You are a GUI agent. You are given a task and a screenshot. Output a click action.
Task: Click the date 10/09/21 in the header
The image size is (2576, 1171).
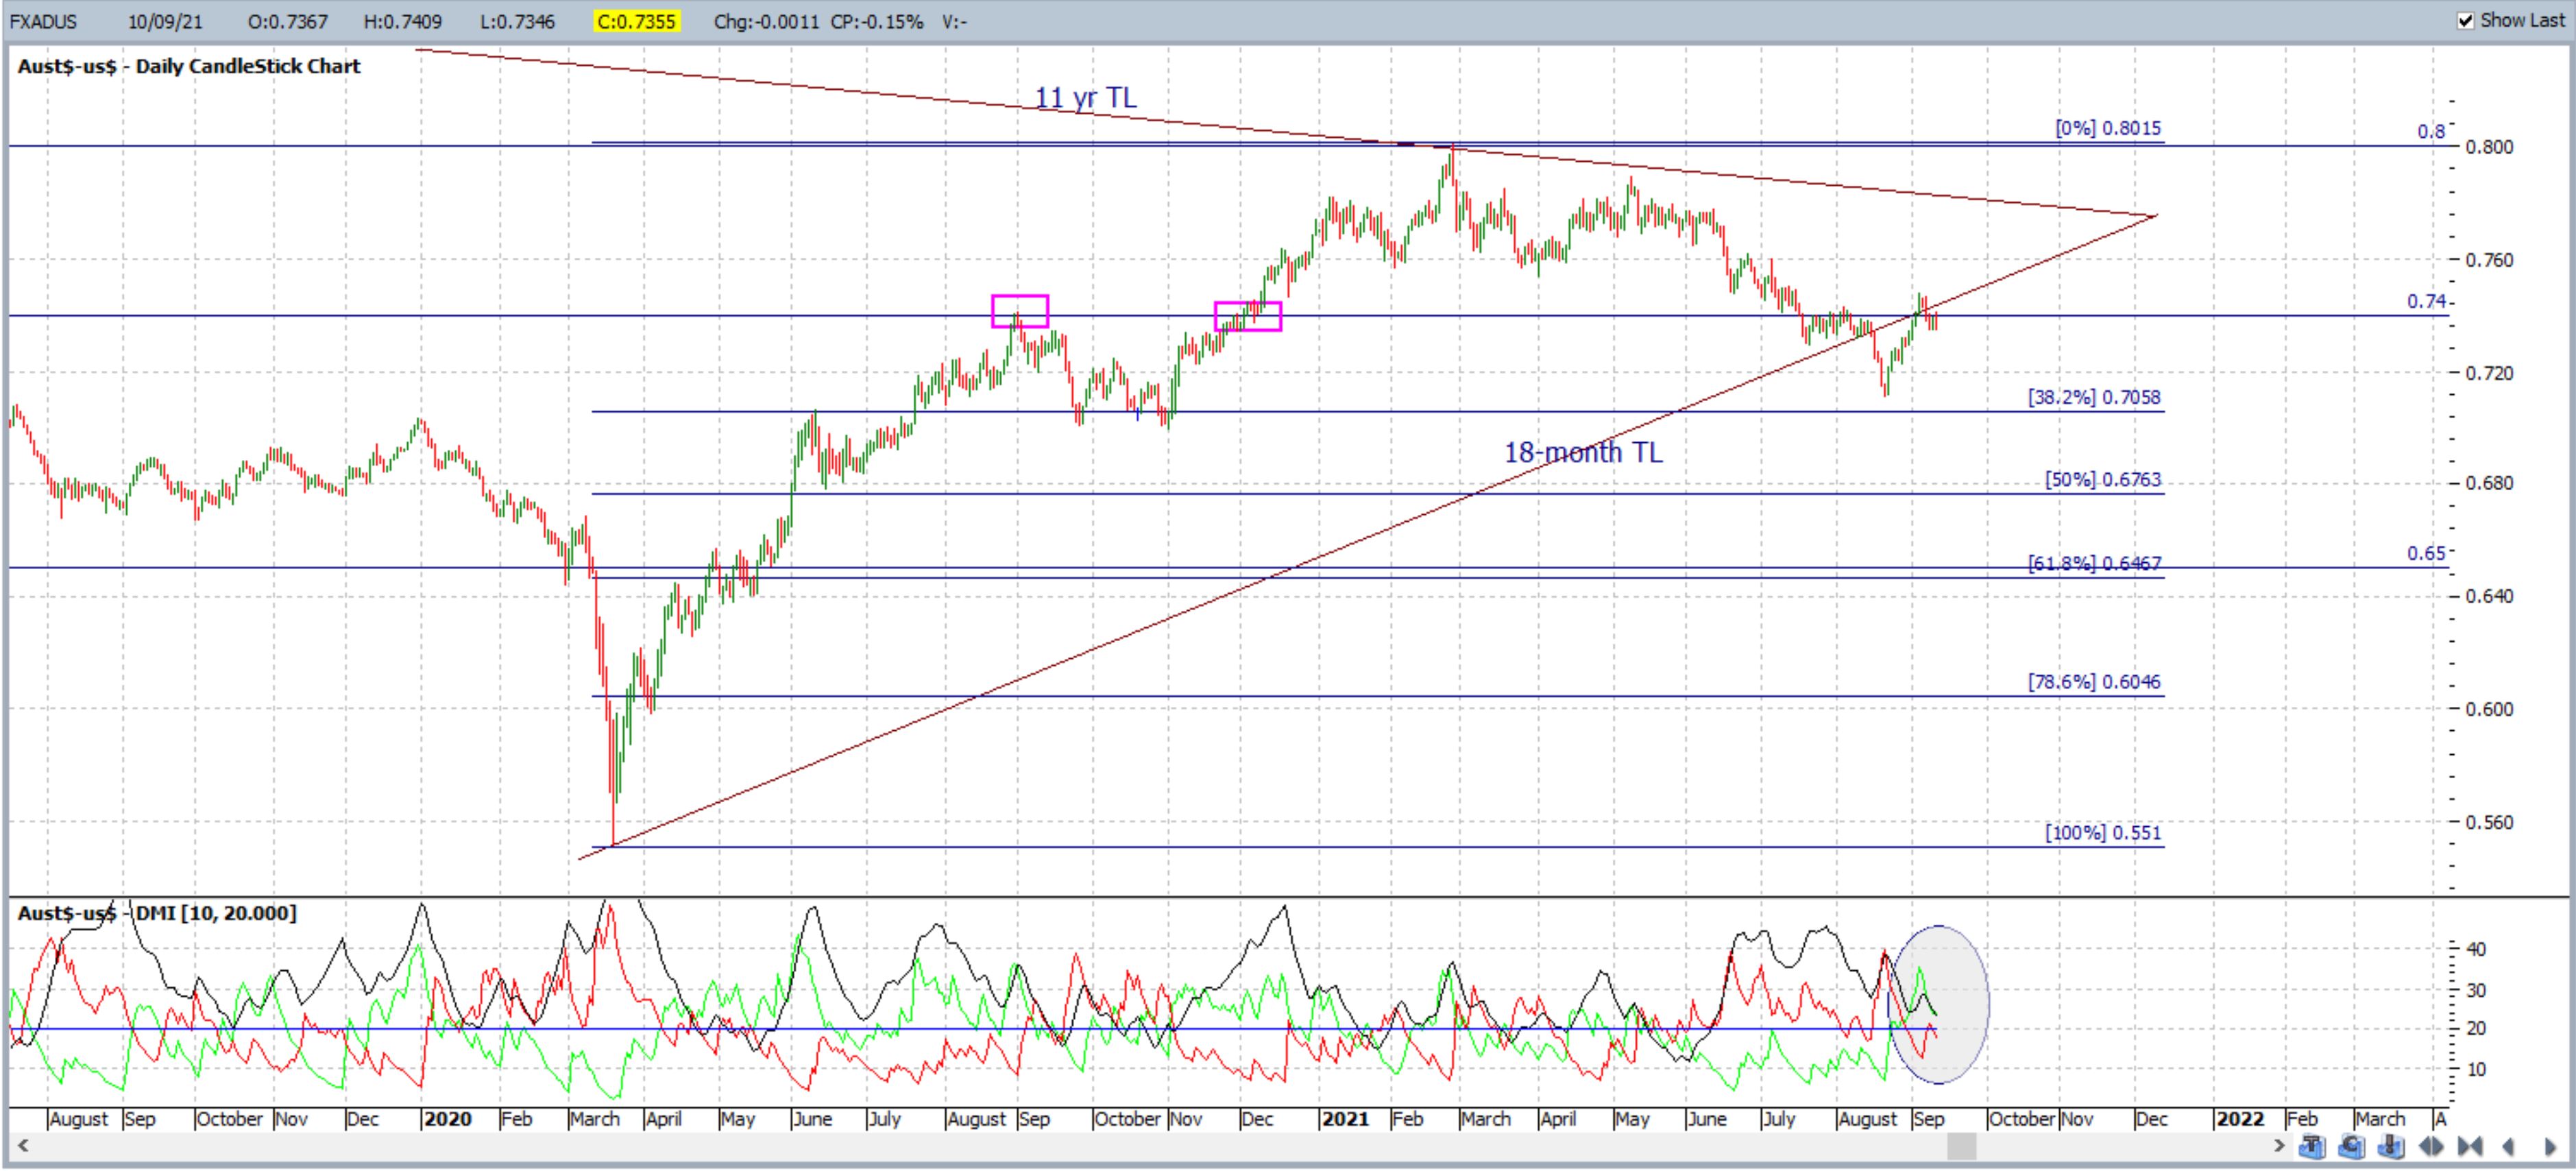165,21
